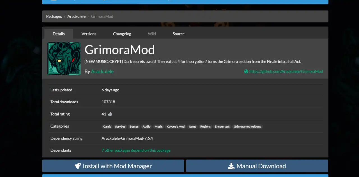Select the Bosses category tag
This screenshot has height=177, width=359.
pyautogui.click(x=134, y=126)
